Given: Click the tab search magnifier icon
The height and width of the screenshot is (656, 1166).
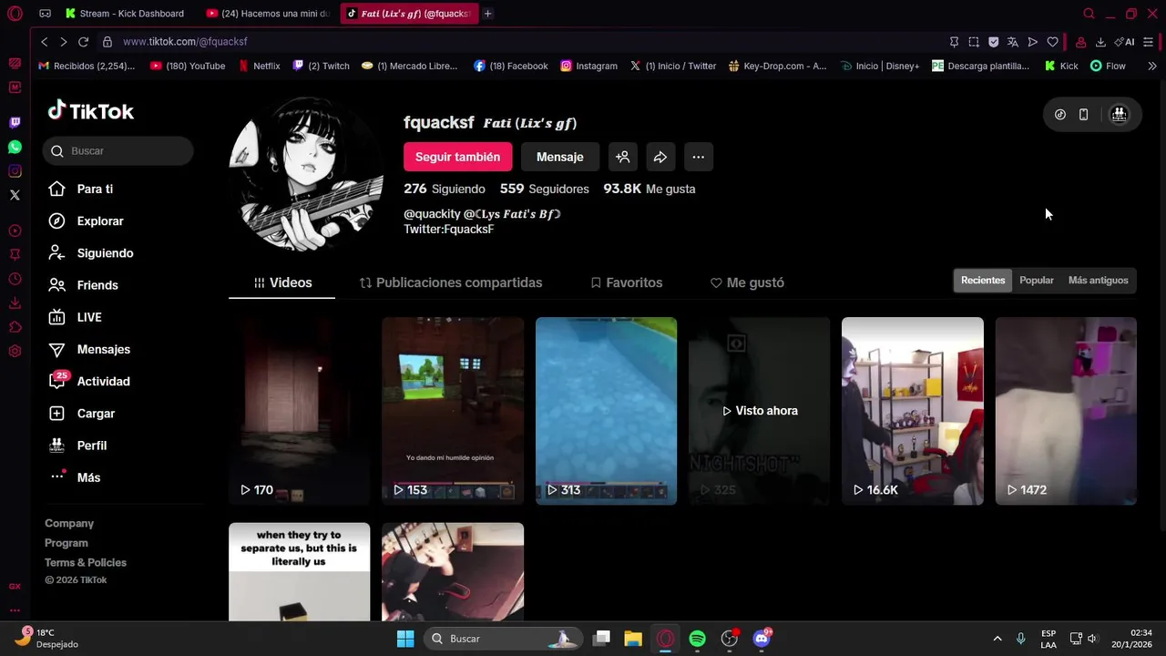Looking at the screenshot, I should 1089,14.
